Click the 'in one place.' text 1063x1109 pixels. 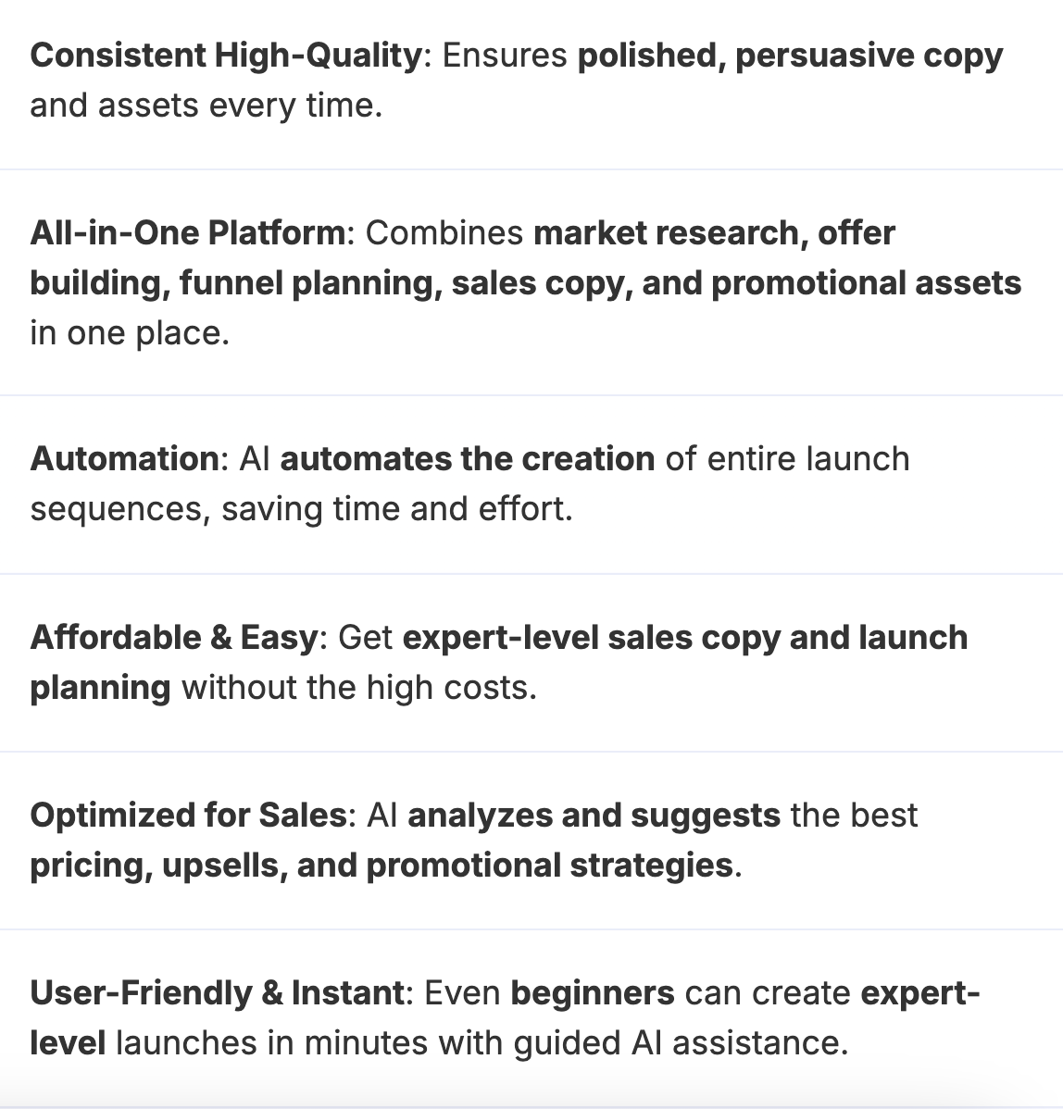[130, 333]
